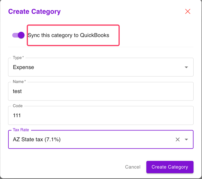Click the "111" value in Code
The image size is (202, 179).
(17, 115)
